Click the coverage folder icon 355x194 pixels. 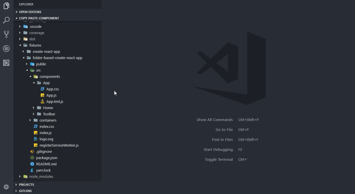[25, 33]
